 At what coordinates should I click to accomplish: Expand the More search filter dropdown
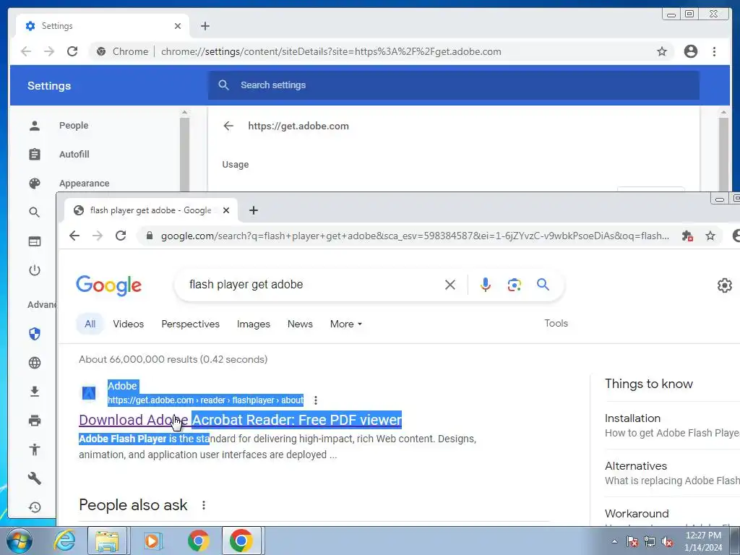(x=346, y=324)
